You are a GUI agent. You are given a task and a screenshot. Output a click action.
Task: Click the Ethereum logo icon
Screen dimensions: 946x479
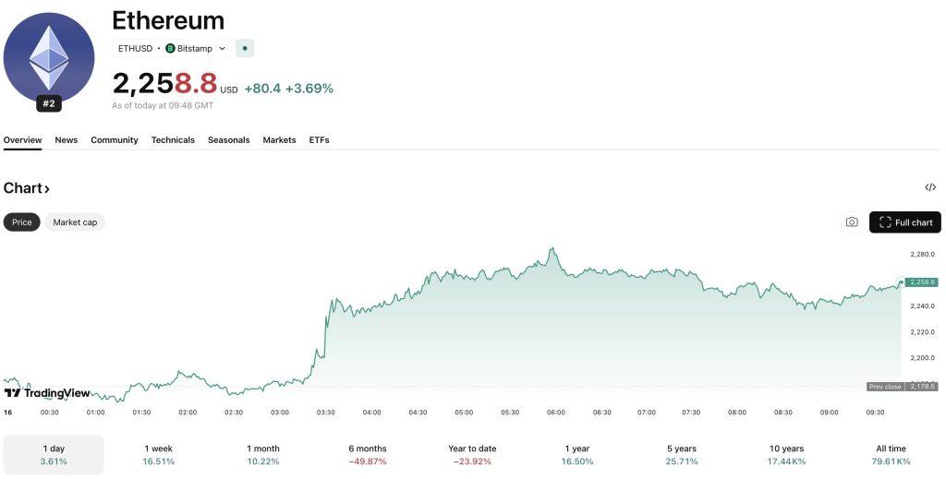click(49, 56)
